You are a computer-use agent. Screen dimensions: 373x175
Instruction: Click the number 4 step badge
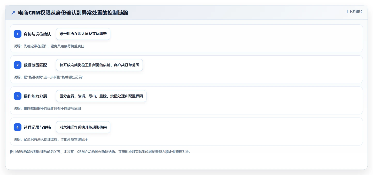coord(18,127)
